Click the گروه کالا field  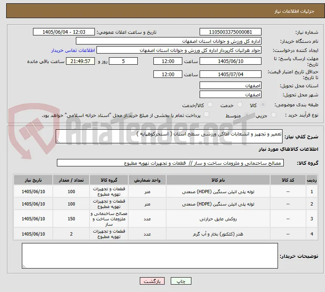[170, 163]
